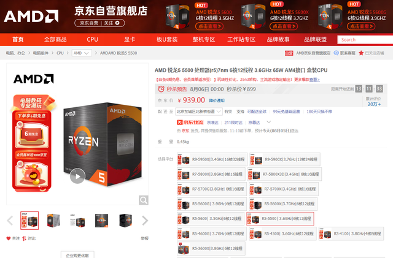This screenshot has height=258, width=393.
Task: Open the 工作站专区 tab
Action: point(241,40)
